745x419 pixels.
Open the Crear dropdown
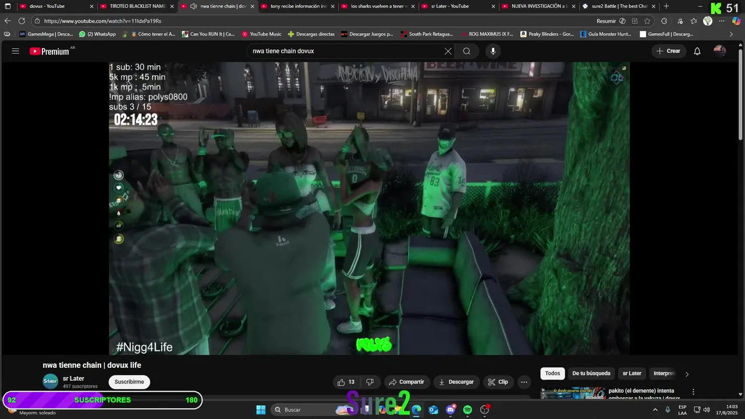coord(668,51)
